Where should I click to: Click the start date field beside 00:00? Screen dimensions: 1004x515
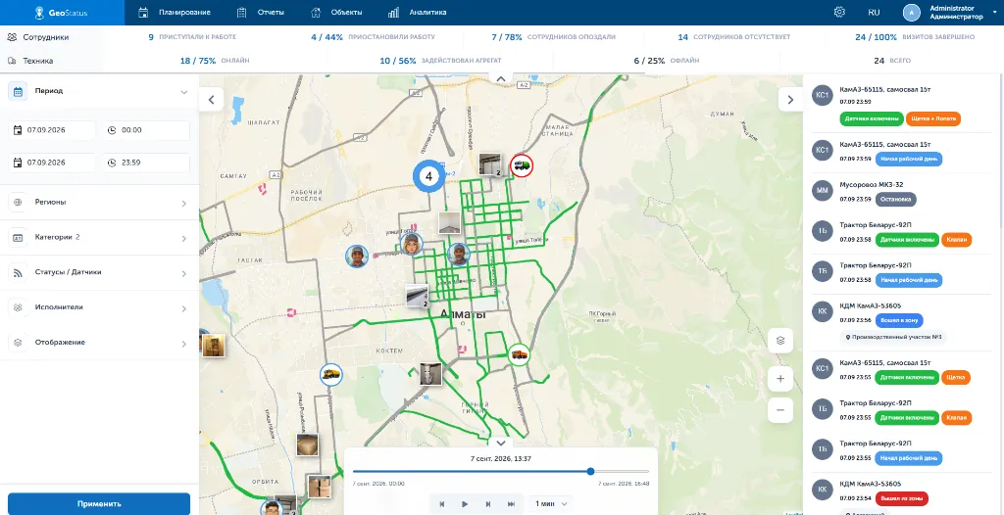point(52,130)
